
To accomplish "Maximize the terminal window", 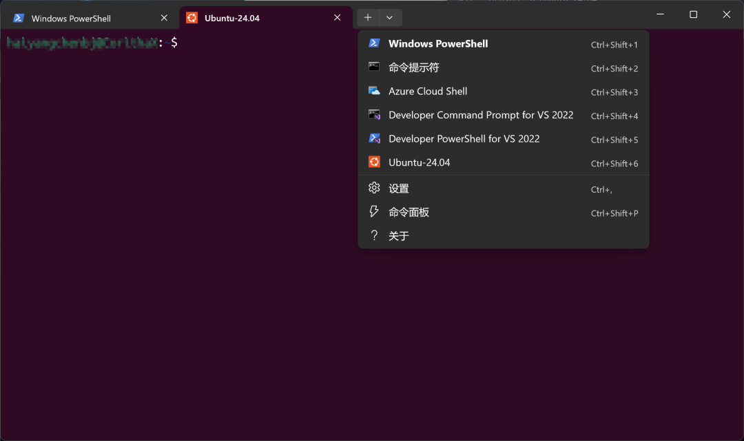I will [x=693, y=14].
